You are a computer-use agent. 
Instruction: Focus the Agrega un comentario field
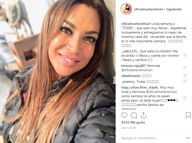[x=153, y=138]
